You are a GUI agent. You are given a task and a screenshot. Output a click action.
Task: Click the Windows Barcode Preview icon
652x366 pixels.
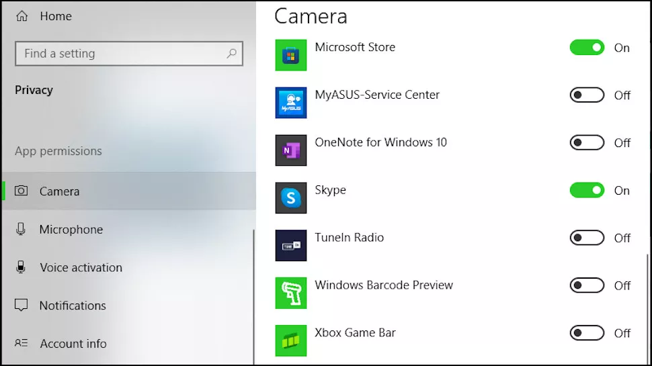tap(290, 293)
